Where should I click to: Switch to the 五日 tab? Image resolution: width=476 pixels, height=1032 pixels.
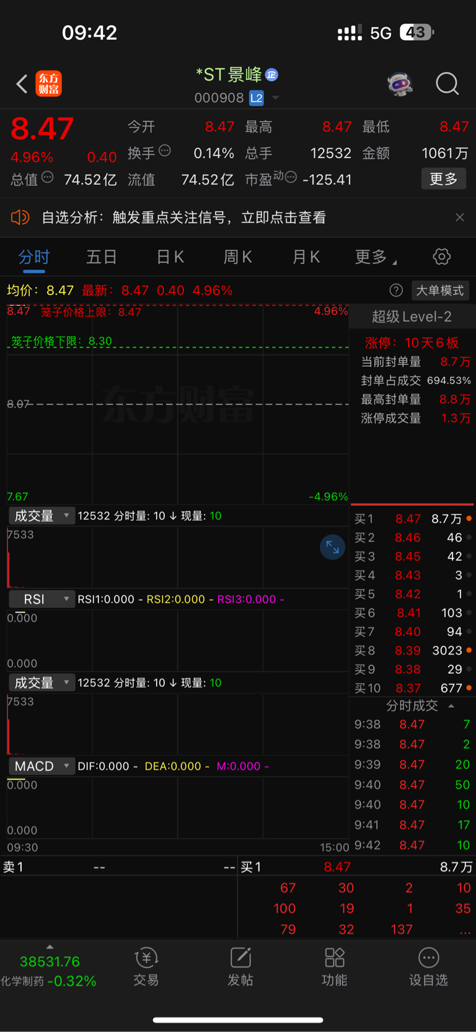(x=101, y=257)
